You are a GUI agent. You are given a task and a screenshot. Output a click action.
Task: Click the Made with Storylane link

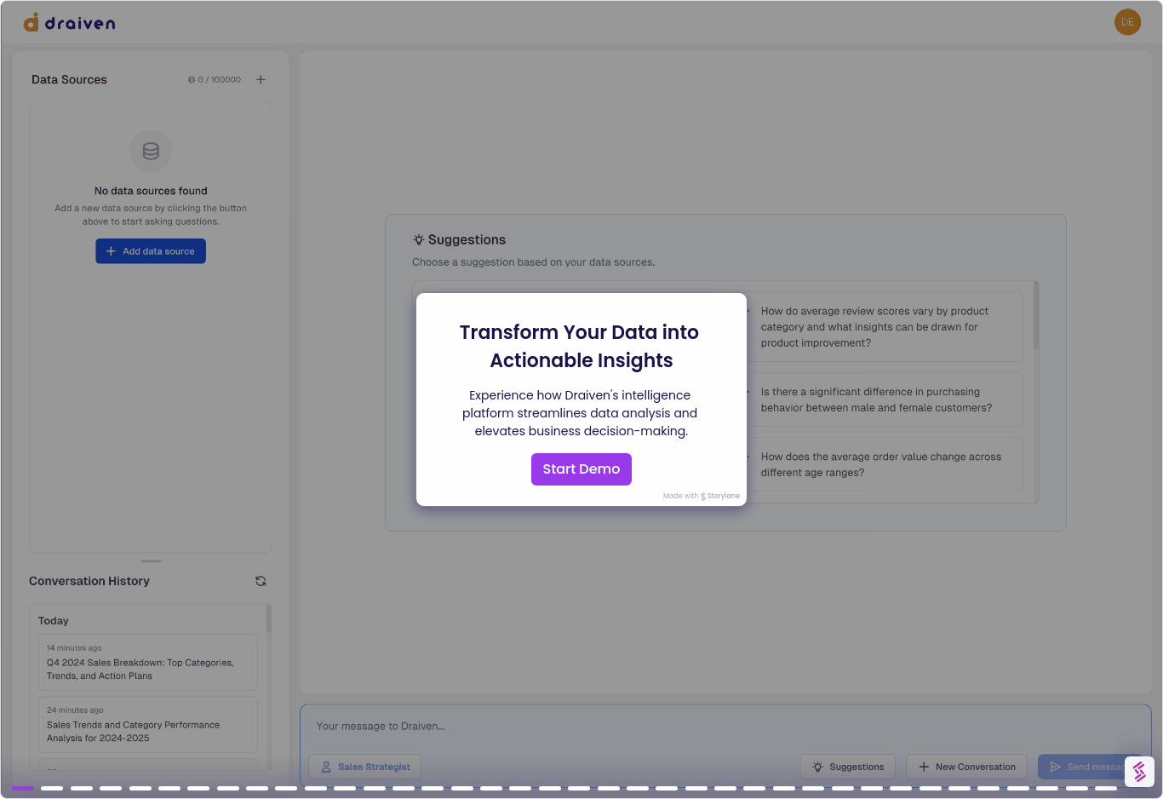[x=702, y=496]
